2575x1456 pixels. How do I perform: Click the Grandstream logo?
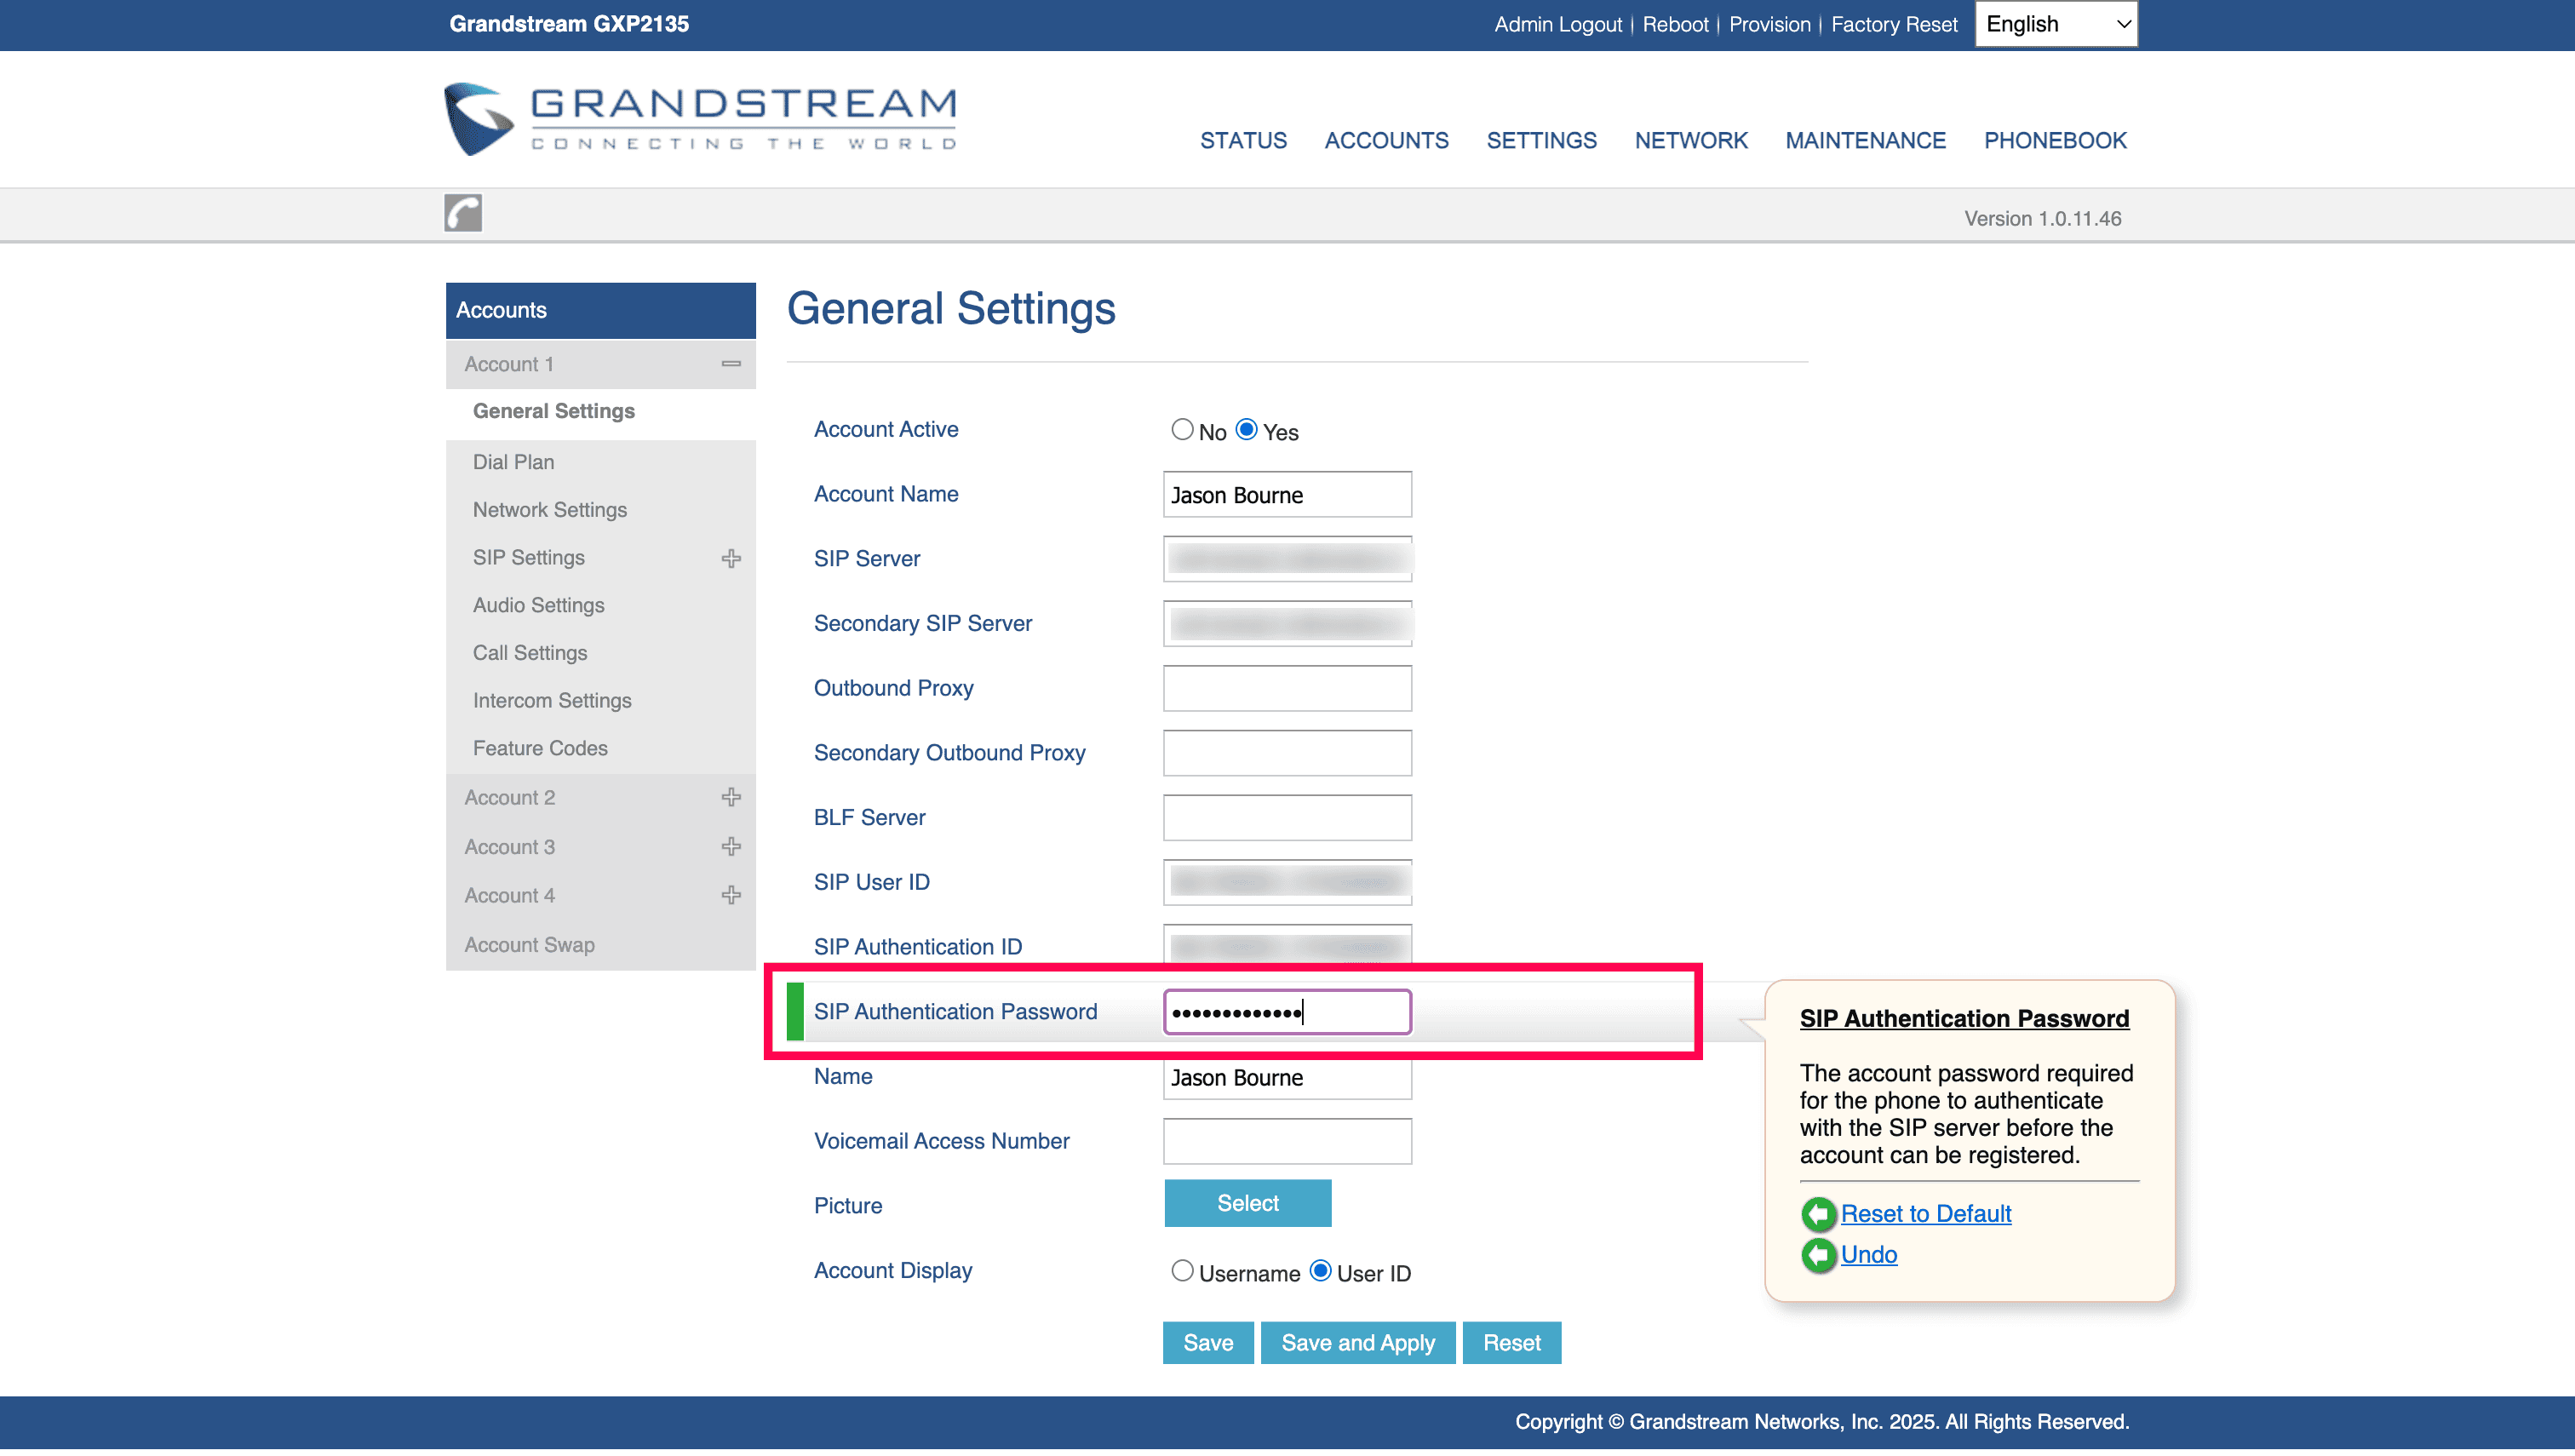[x=700, y=119]
